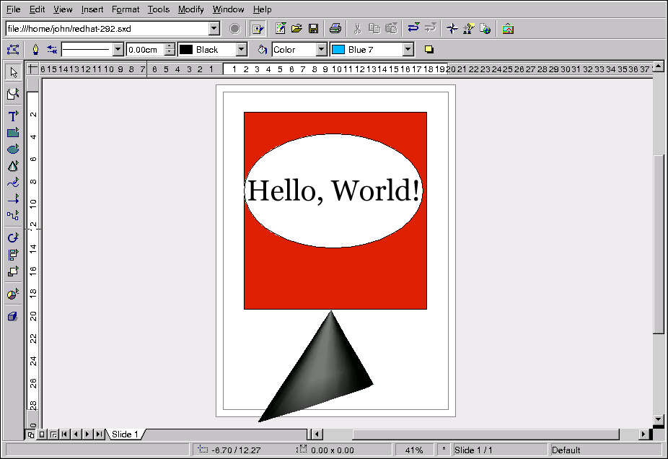Screen dimensions: 668x459
Task: Select the Text tool
Action: (x=12, y=115)
